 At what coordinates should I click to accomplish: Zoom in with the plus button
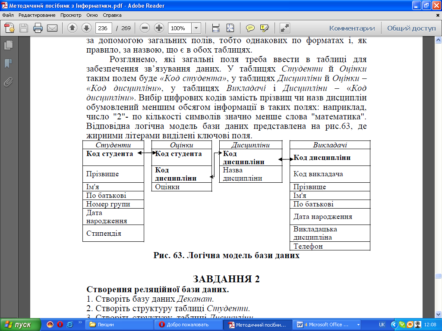click(159, 28)
